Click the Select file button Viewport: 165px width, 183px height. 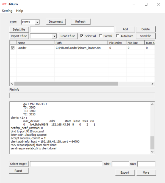pyautogui.click(x=19, y=29)
